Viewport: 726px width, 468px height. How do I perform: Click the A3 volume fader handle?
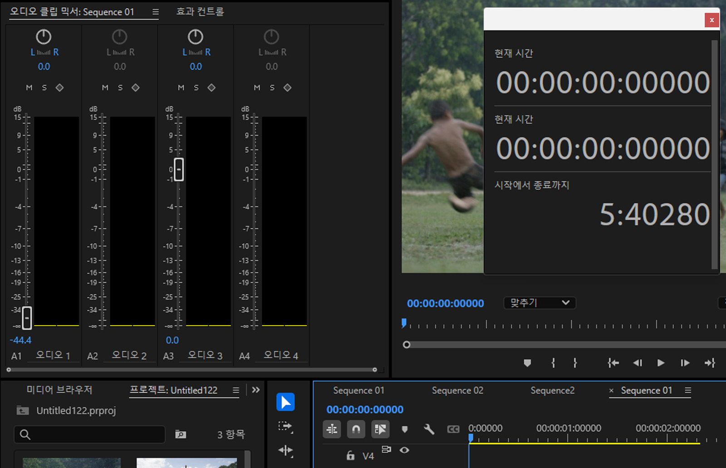point(179,169)
